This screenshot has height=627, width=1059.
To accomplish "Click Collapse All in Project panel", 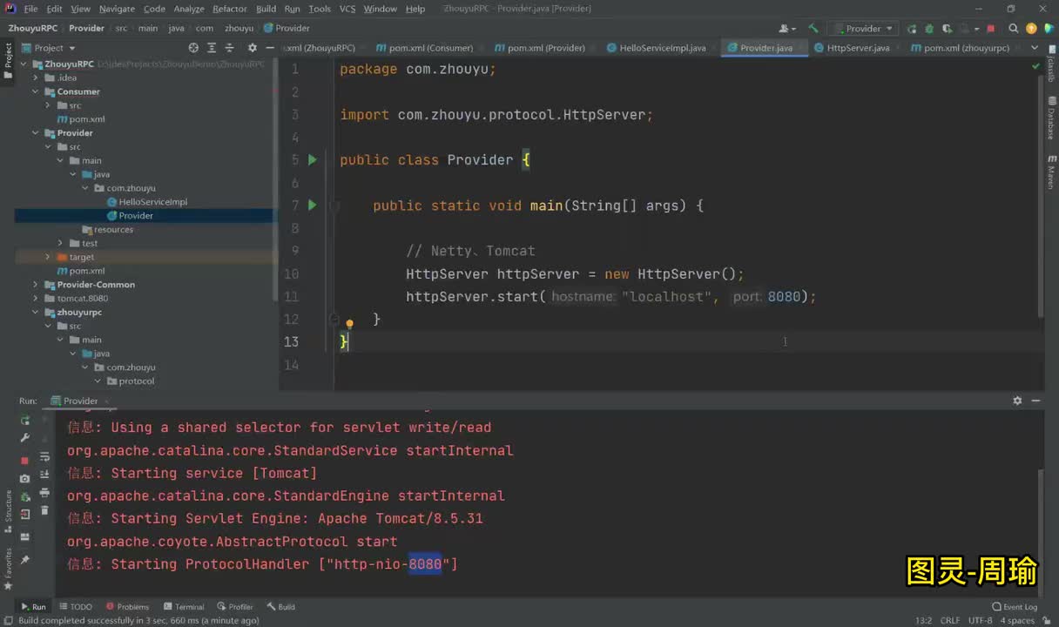I will 230,48.
